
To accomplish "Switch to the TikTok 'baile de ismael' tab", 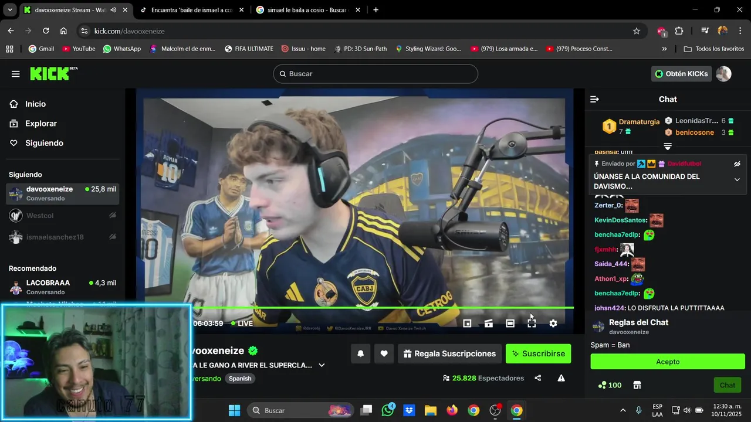I will pyautogui.click(x=192, y=10).
